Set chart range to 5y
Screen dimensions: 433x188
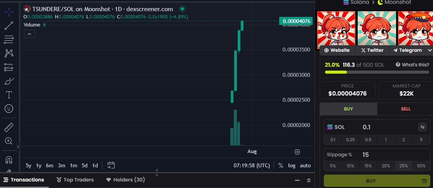tap(28, 166)
